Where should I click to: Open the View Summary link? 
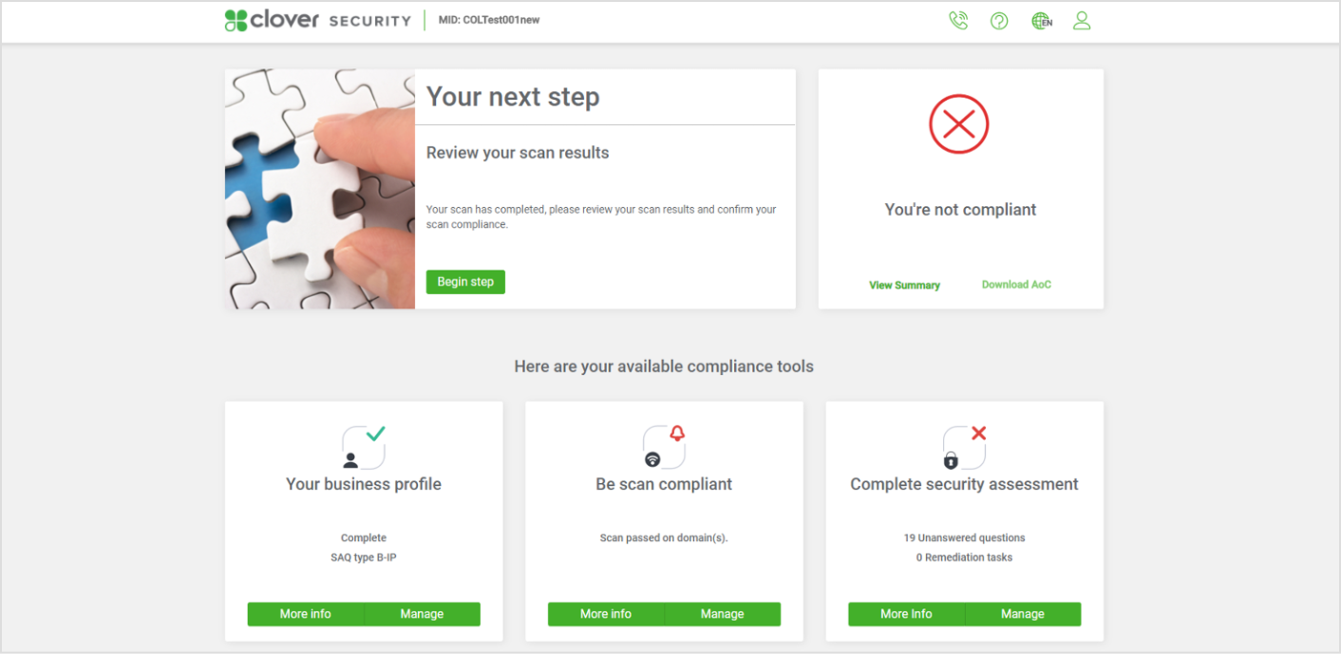click(x=904, y=285)
